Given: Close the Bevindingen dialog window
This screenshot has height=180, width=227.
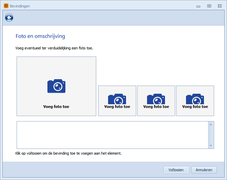Looking at the screenshot, I should [x=220, y=6].
